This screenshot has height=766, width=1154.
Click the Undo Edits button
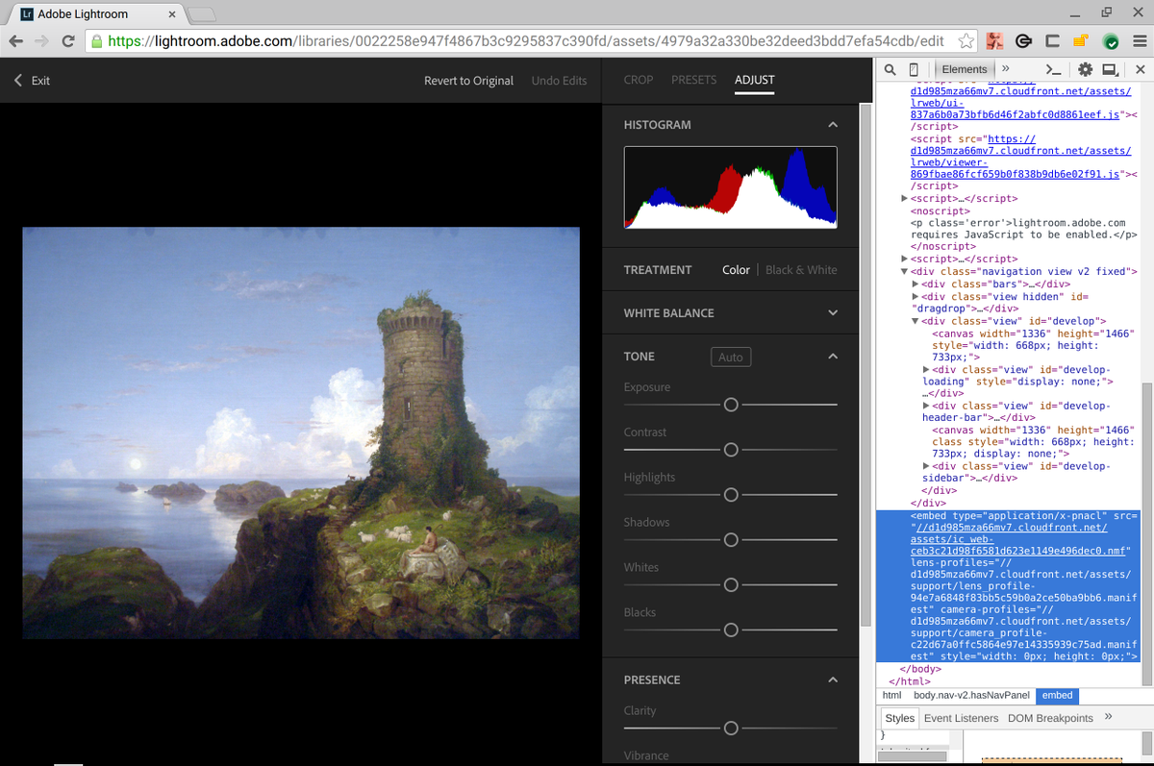(559, 81)
